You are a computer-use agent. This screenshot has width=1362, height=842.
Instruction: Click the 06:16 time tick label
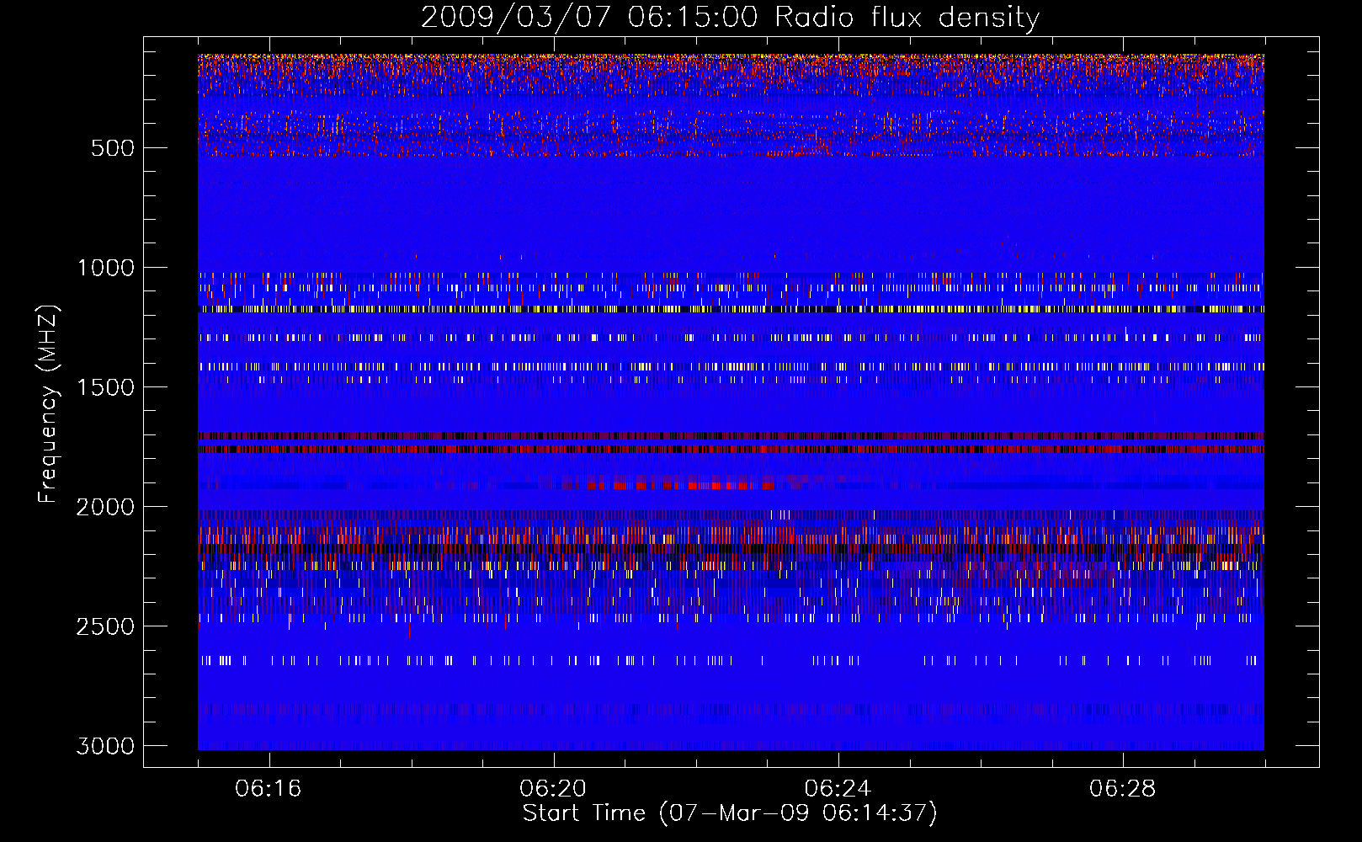(x=269, y=788)
